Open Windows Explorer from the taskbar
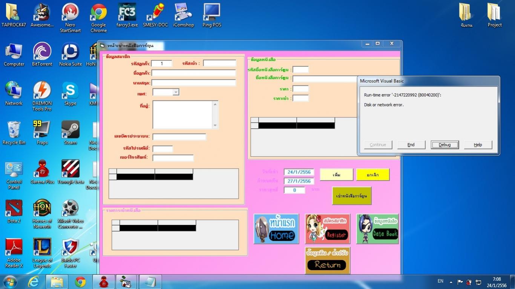Image resolution: width=515 pixels, height=289 pixels. pos(57,281)
